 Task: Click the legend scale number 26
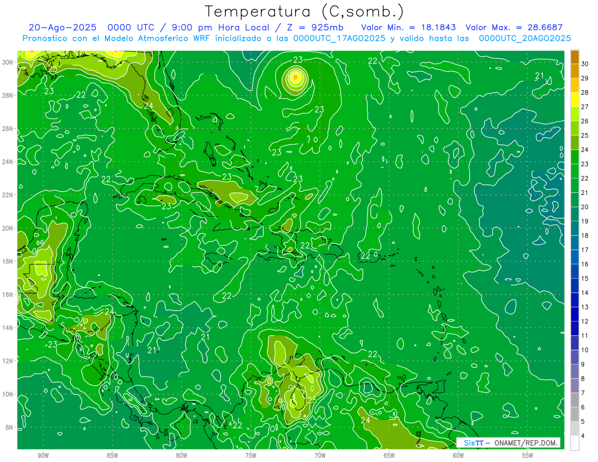[586, 121]
